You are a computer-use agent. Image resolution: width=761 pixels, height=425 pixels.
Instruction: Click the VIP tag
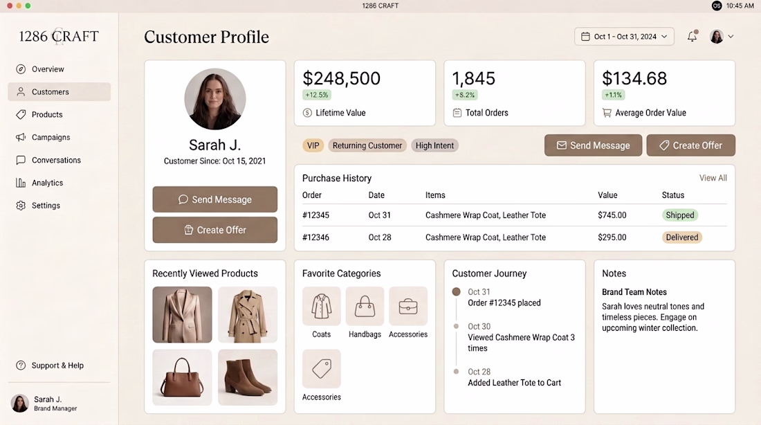pos(313,146)
